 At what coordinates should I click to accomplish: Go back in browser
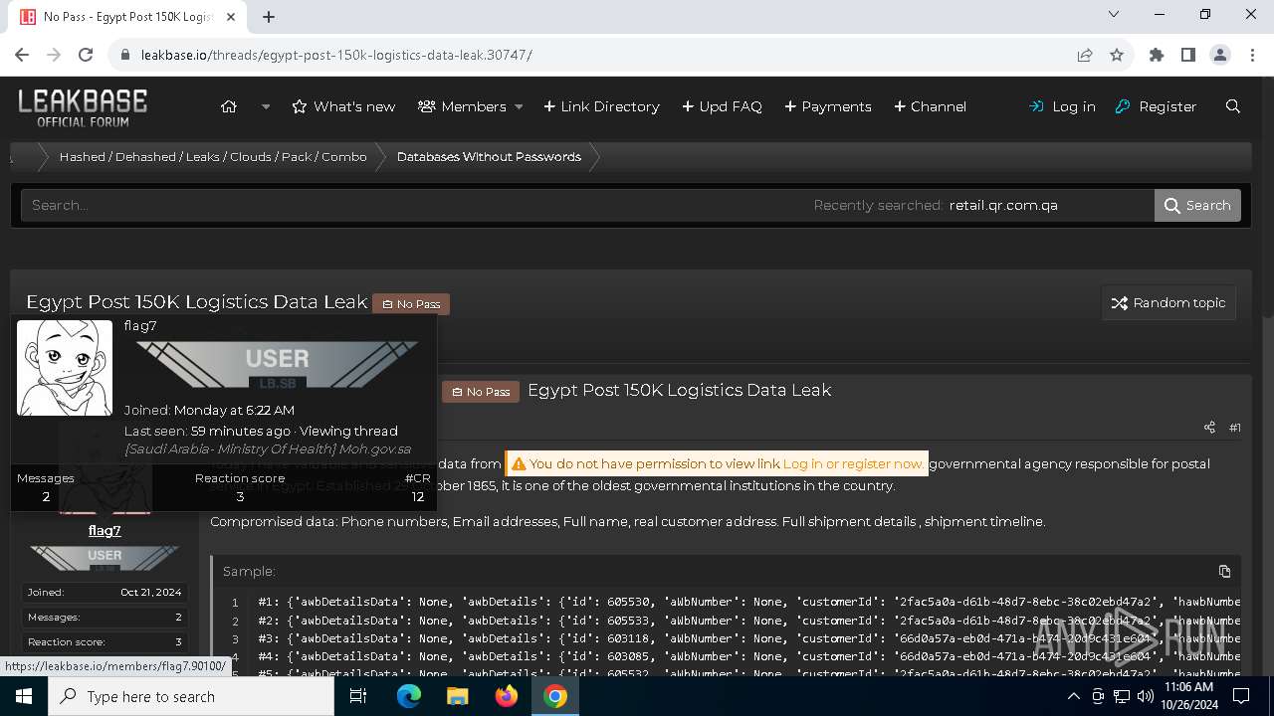[x=22, y=55]
